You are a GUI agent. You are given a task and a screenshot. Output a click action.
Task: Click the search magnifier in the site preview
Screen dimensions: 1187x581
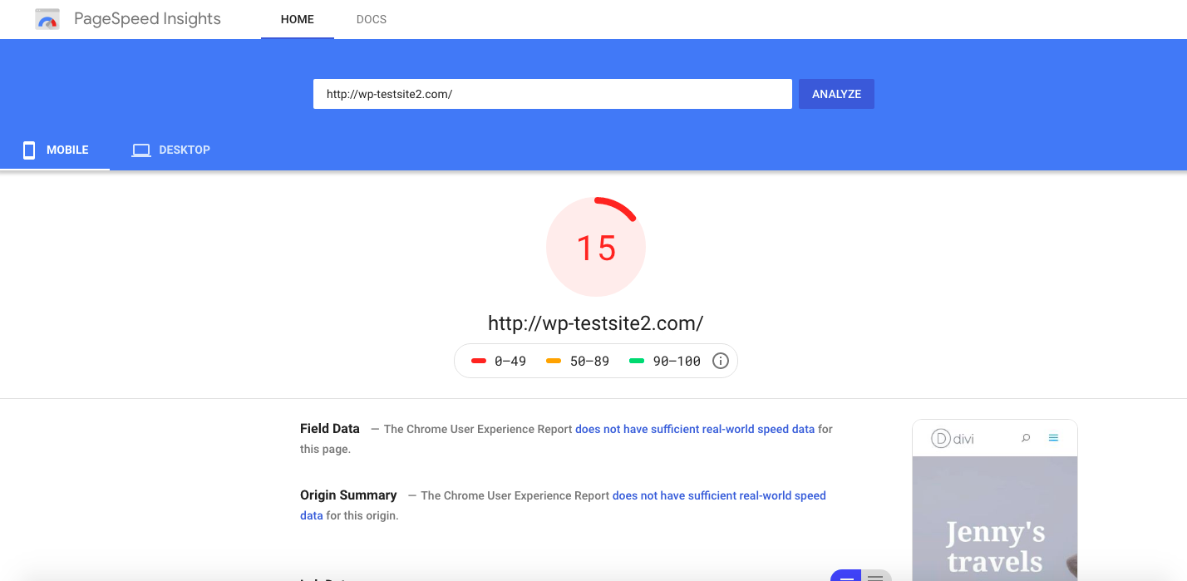coord(1026,438)
